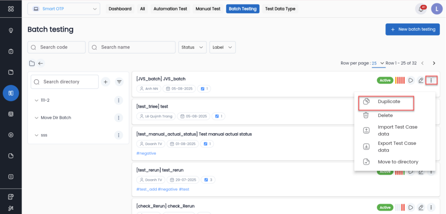Click the add directory plus icon
Viewport: 446px width, 214px height.
(x=106, y=82)
